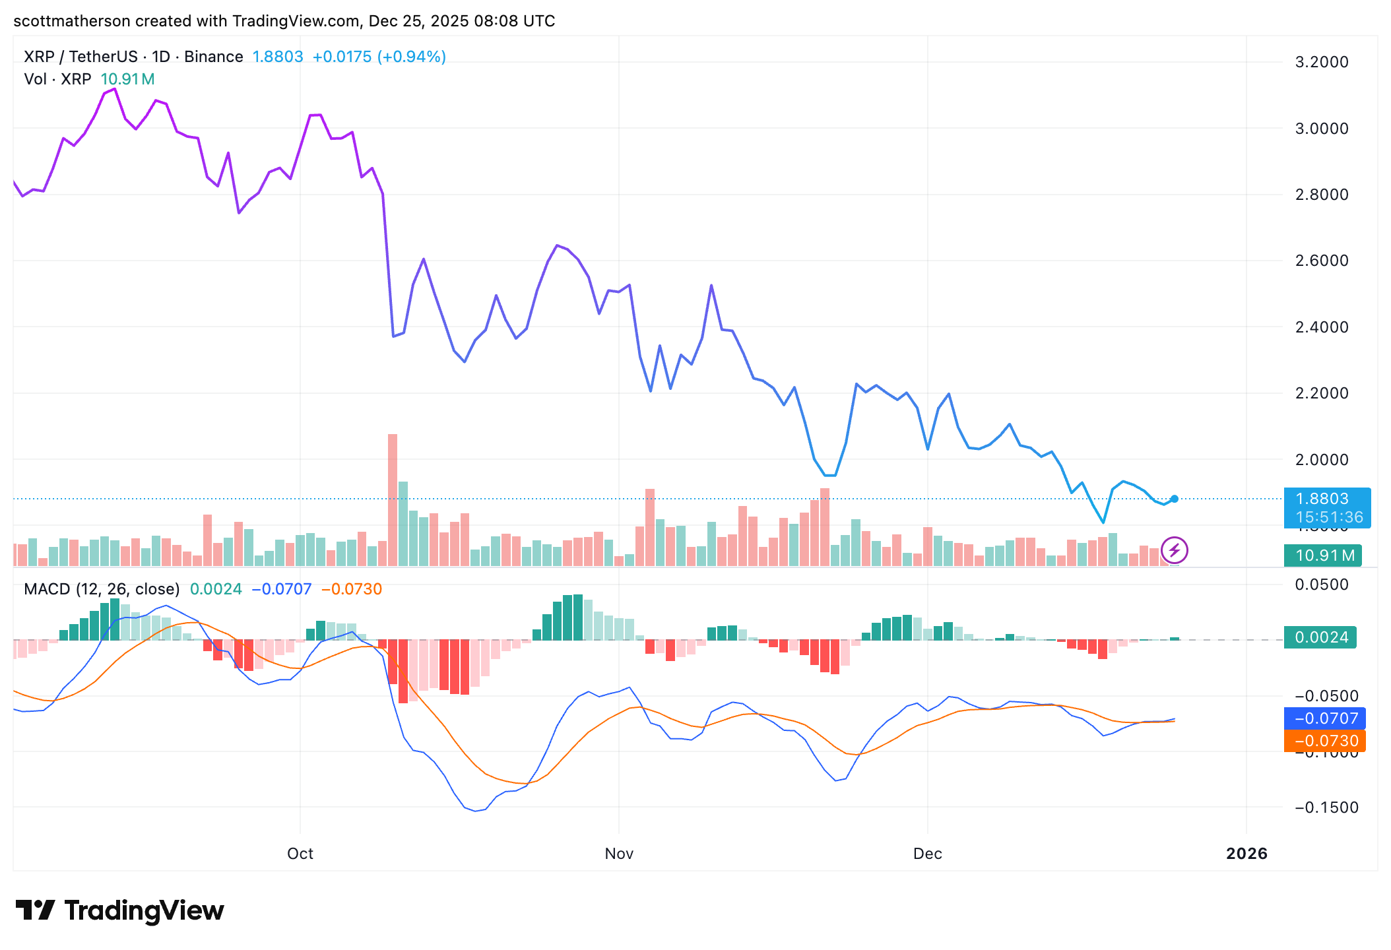Toggle the Vol · XRP volume indicator legend
The height and width of the screenshot is (950, 1391).
[x=57, y=79]
